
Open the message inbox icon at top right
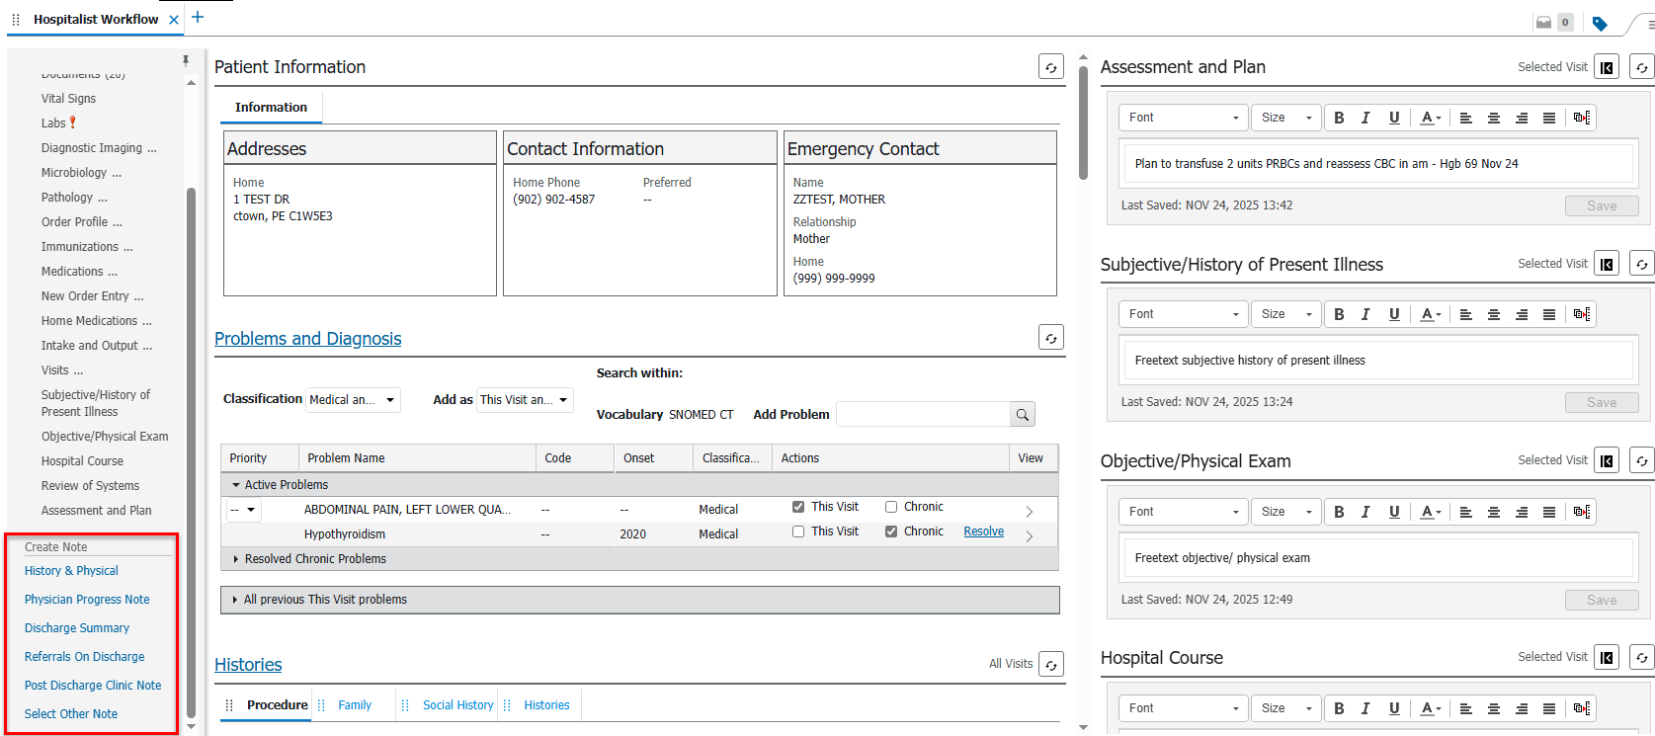pos(1543,23)
